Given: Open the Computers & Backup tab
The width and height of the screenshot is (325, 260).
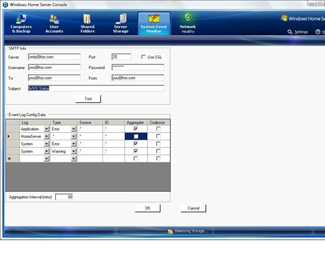Looking at the screenshot, I should pyautogui.click(x=21, y=23).
